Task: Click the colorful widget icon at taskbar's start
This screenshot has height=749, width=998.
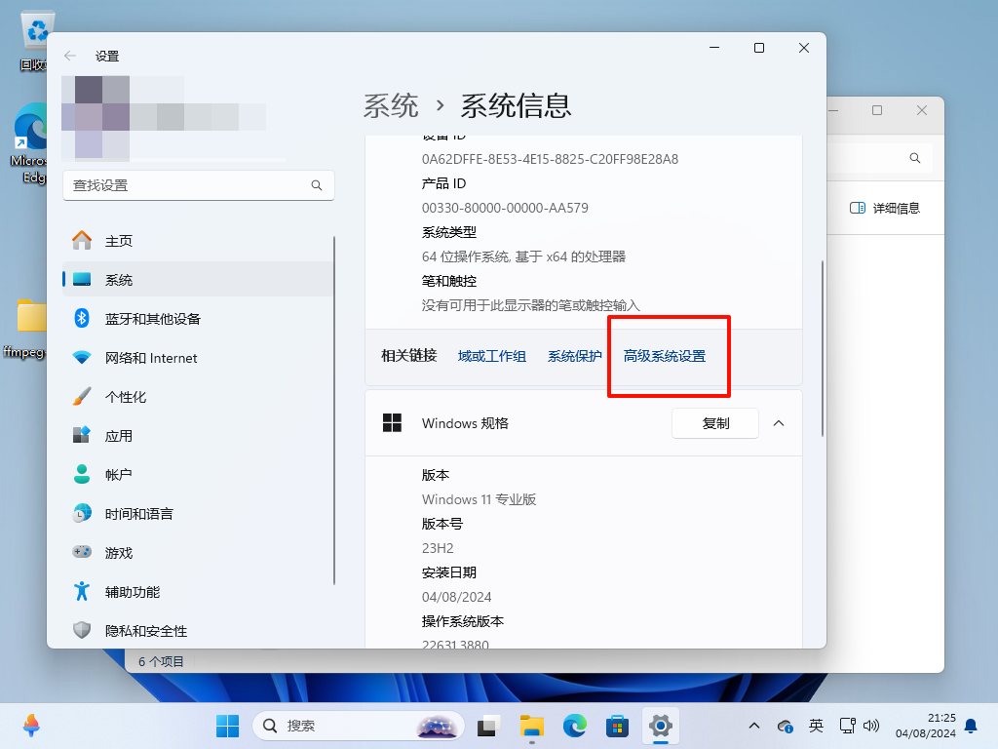Action: 31,726
